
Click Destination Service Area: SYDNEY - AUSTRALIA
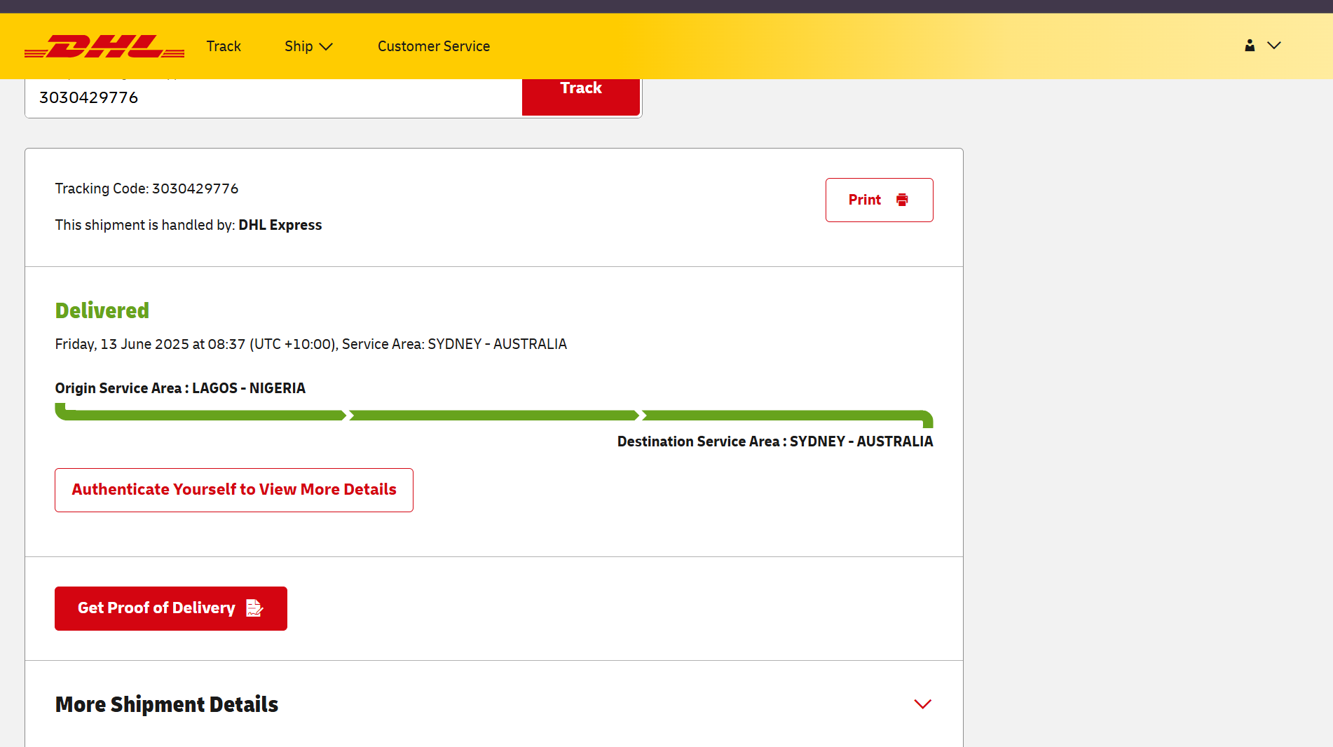(x=775, y=441)
